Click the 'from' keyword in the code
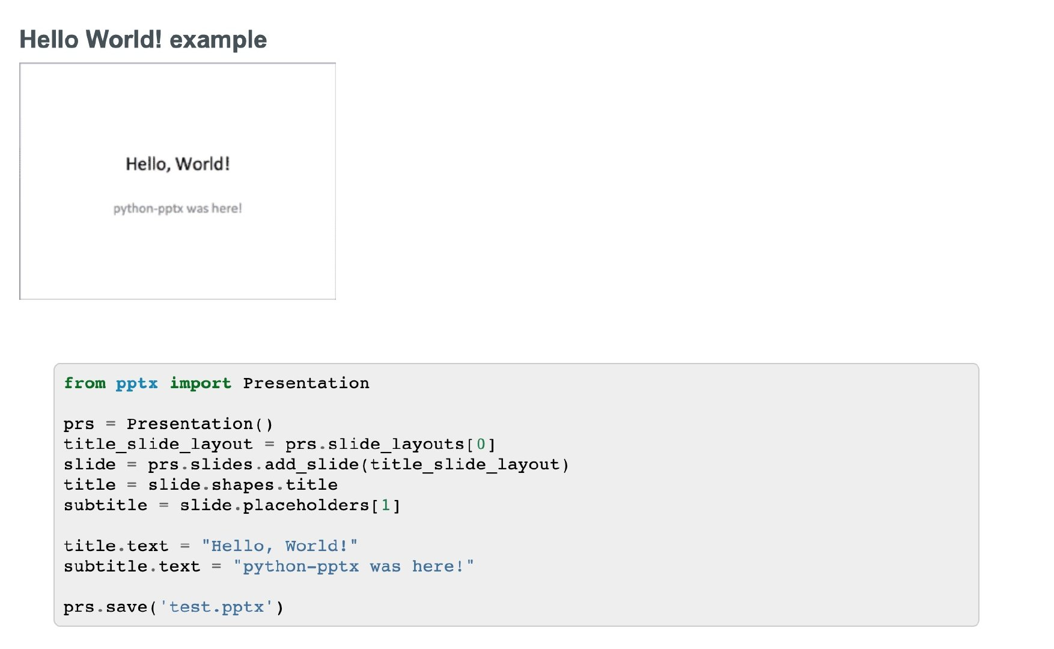This screenshot has height=649, width=1054. pos(85,383)
